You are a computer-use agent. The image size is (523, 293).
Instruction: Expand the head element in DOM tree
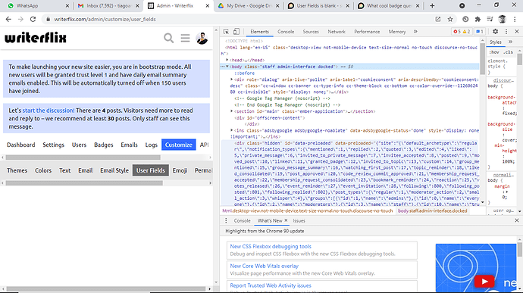[227, 60]
